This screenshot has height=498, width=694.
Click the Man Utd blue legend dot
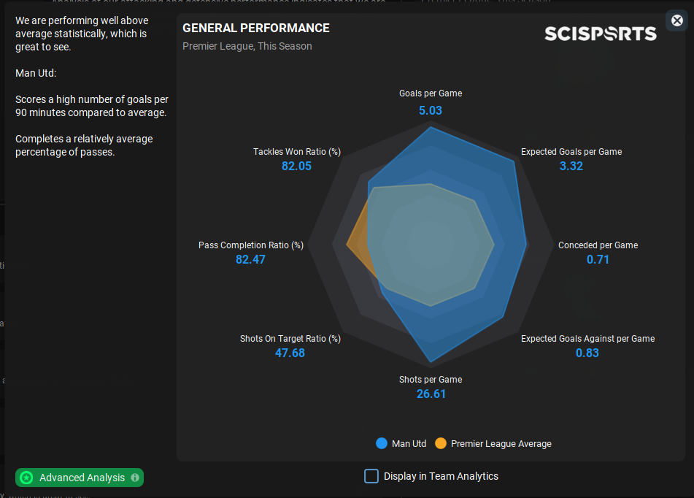[x=381, y=443]
